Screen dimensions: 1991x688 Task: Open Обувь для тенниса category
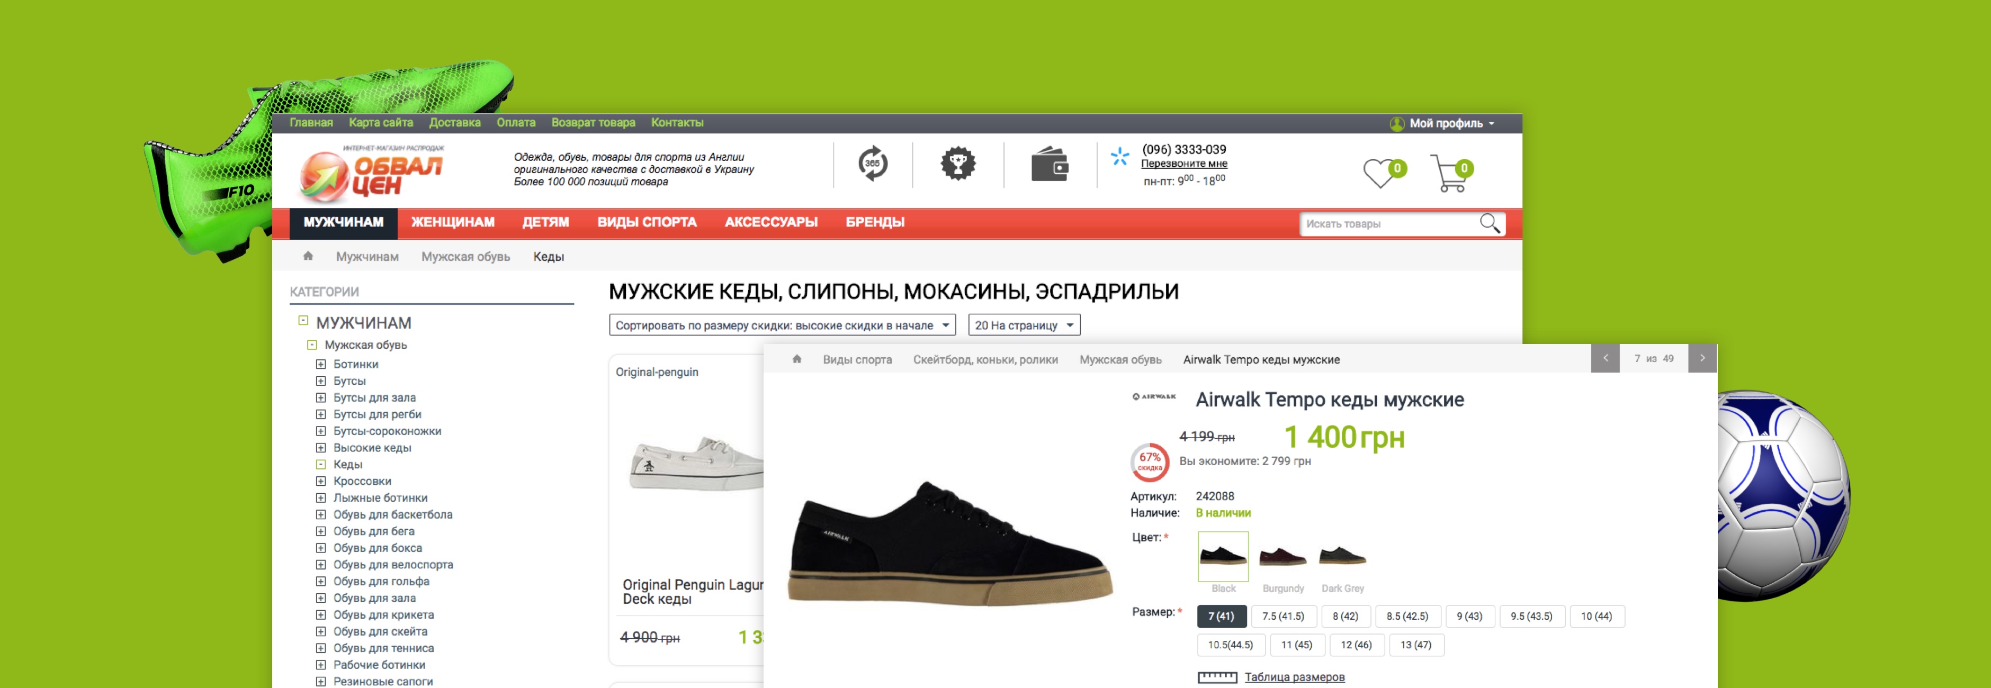click(x=383, y=649)
